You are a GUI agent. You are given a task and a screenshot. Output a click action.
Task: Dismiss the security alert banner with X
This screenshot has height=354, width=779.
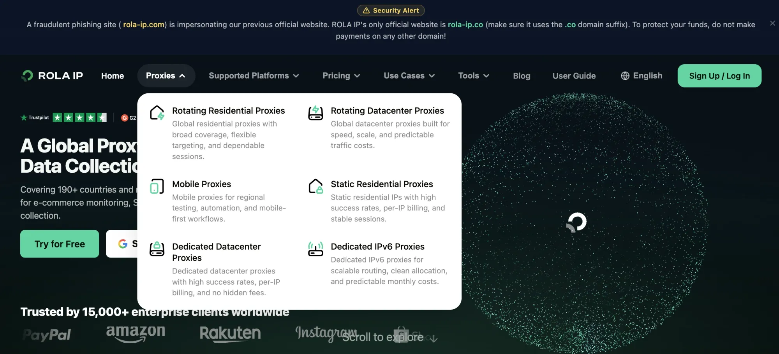(x=772, y=23)
